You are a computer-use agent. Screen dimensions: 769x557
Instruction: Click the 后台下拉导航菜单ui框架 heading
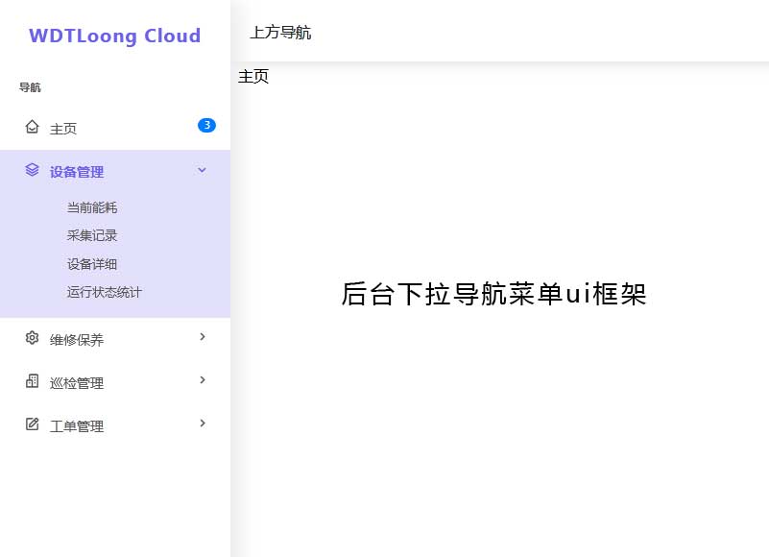tap(493, 295)
